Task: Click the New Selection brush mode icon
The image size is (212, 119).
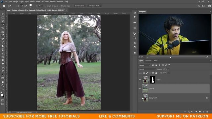Action: pyautogui.click(x=18, y=6)
